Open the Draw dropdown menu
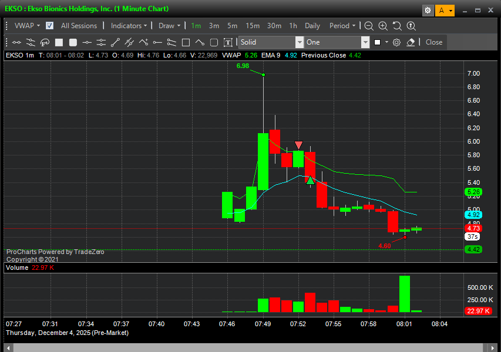 coord(169,26)
